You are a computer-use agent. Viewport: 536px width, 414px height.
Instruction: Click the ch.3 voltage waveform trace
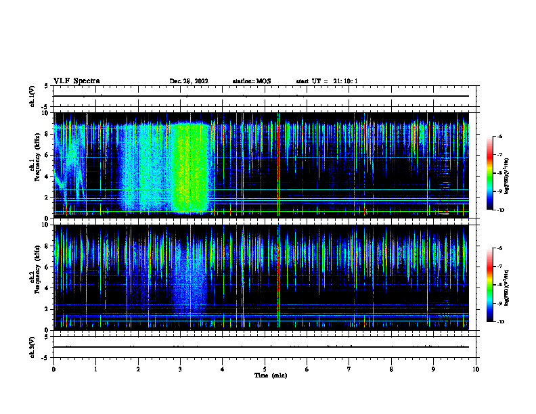[x=261, y=347]
